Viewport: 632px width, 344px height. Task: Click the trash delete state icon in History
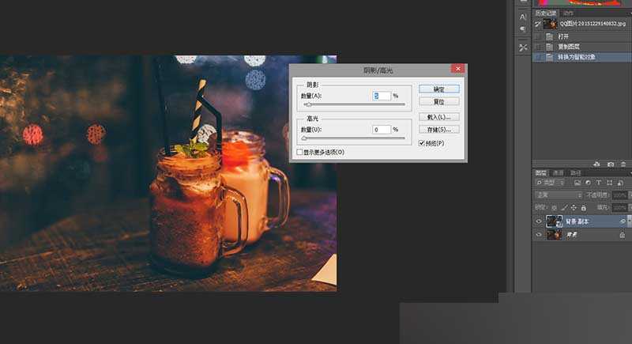624,163
